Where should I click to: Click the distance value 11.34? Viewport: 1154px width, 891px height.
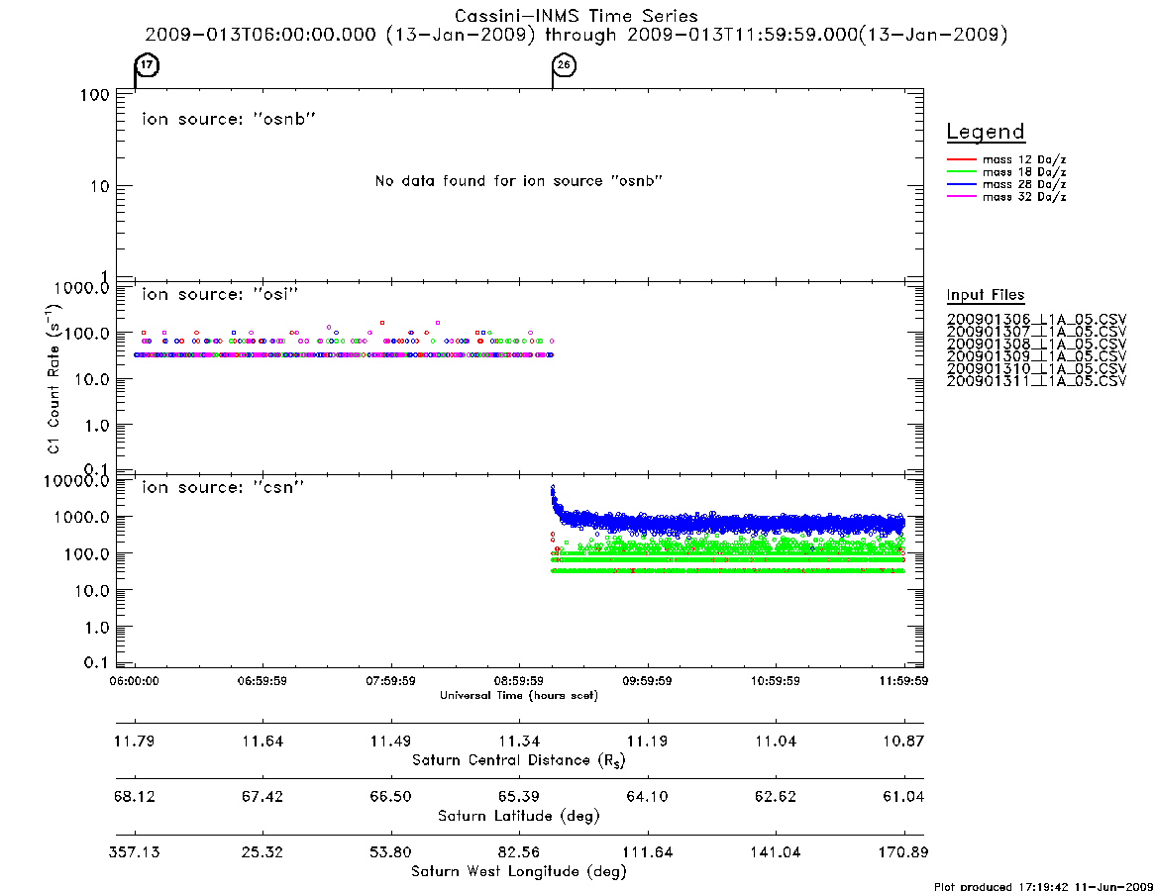[x=519, y=741]
